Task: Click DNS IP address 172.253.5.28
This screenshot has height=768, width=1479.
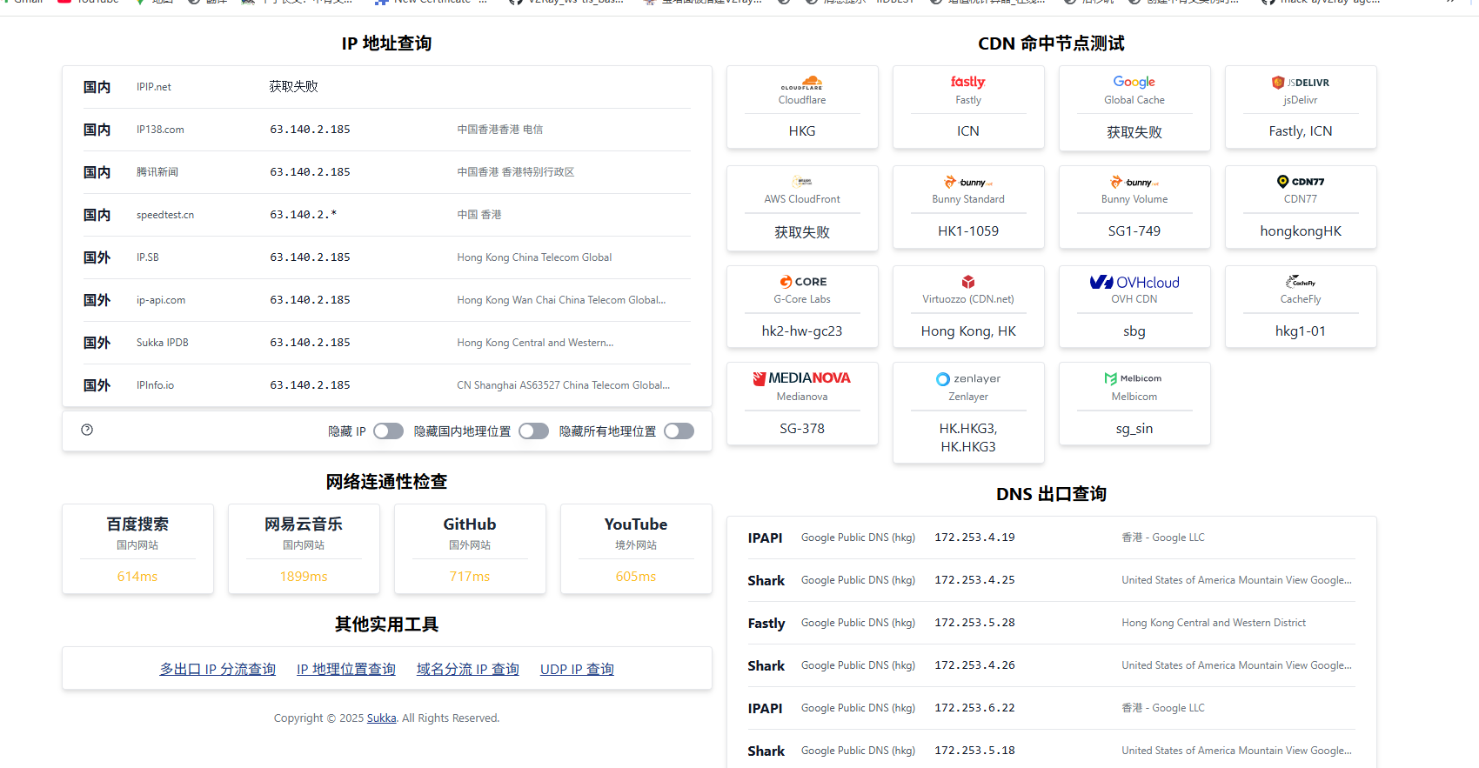Action: tap(974, 623)
